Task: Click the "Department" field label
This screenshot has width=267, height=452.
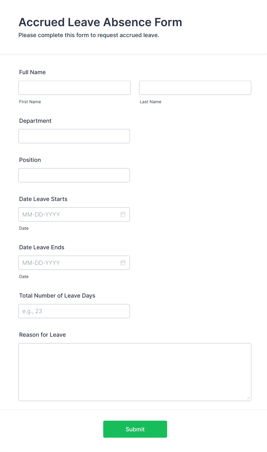Action: pos(35,121)
